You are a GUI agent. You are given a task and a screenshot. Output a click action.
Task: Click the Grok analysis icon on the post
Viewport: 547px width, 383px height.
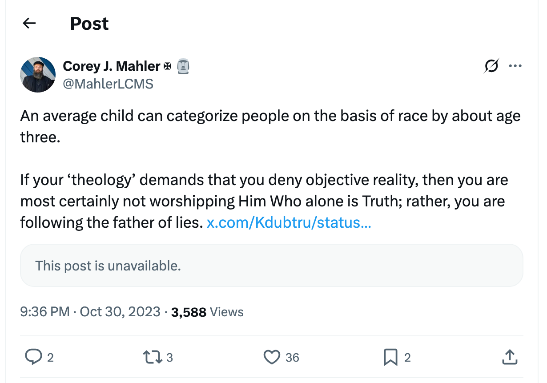pos(491,65)
